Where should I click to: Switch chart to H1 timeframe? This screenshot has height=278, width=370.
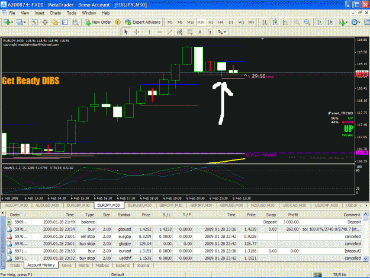point(211,22)
